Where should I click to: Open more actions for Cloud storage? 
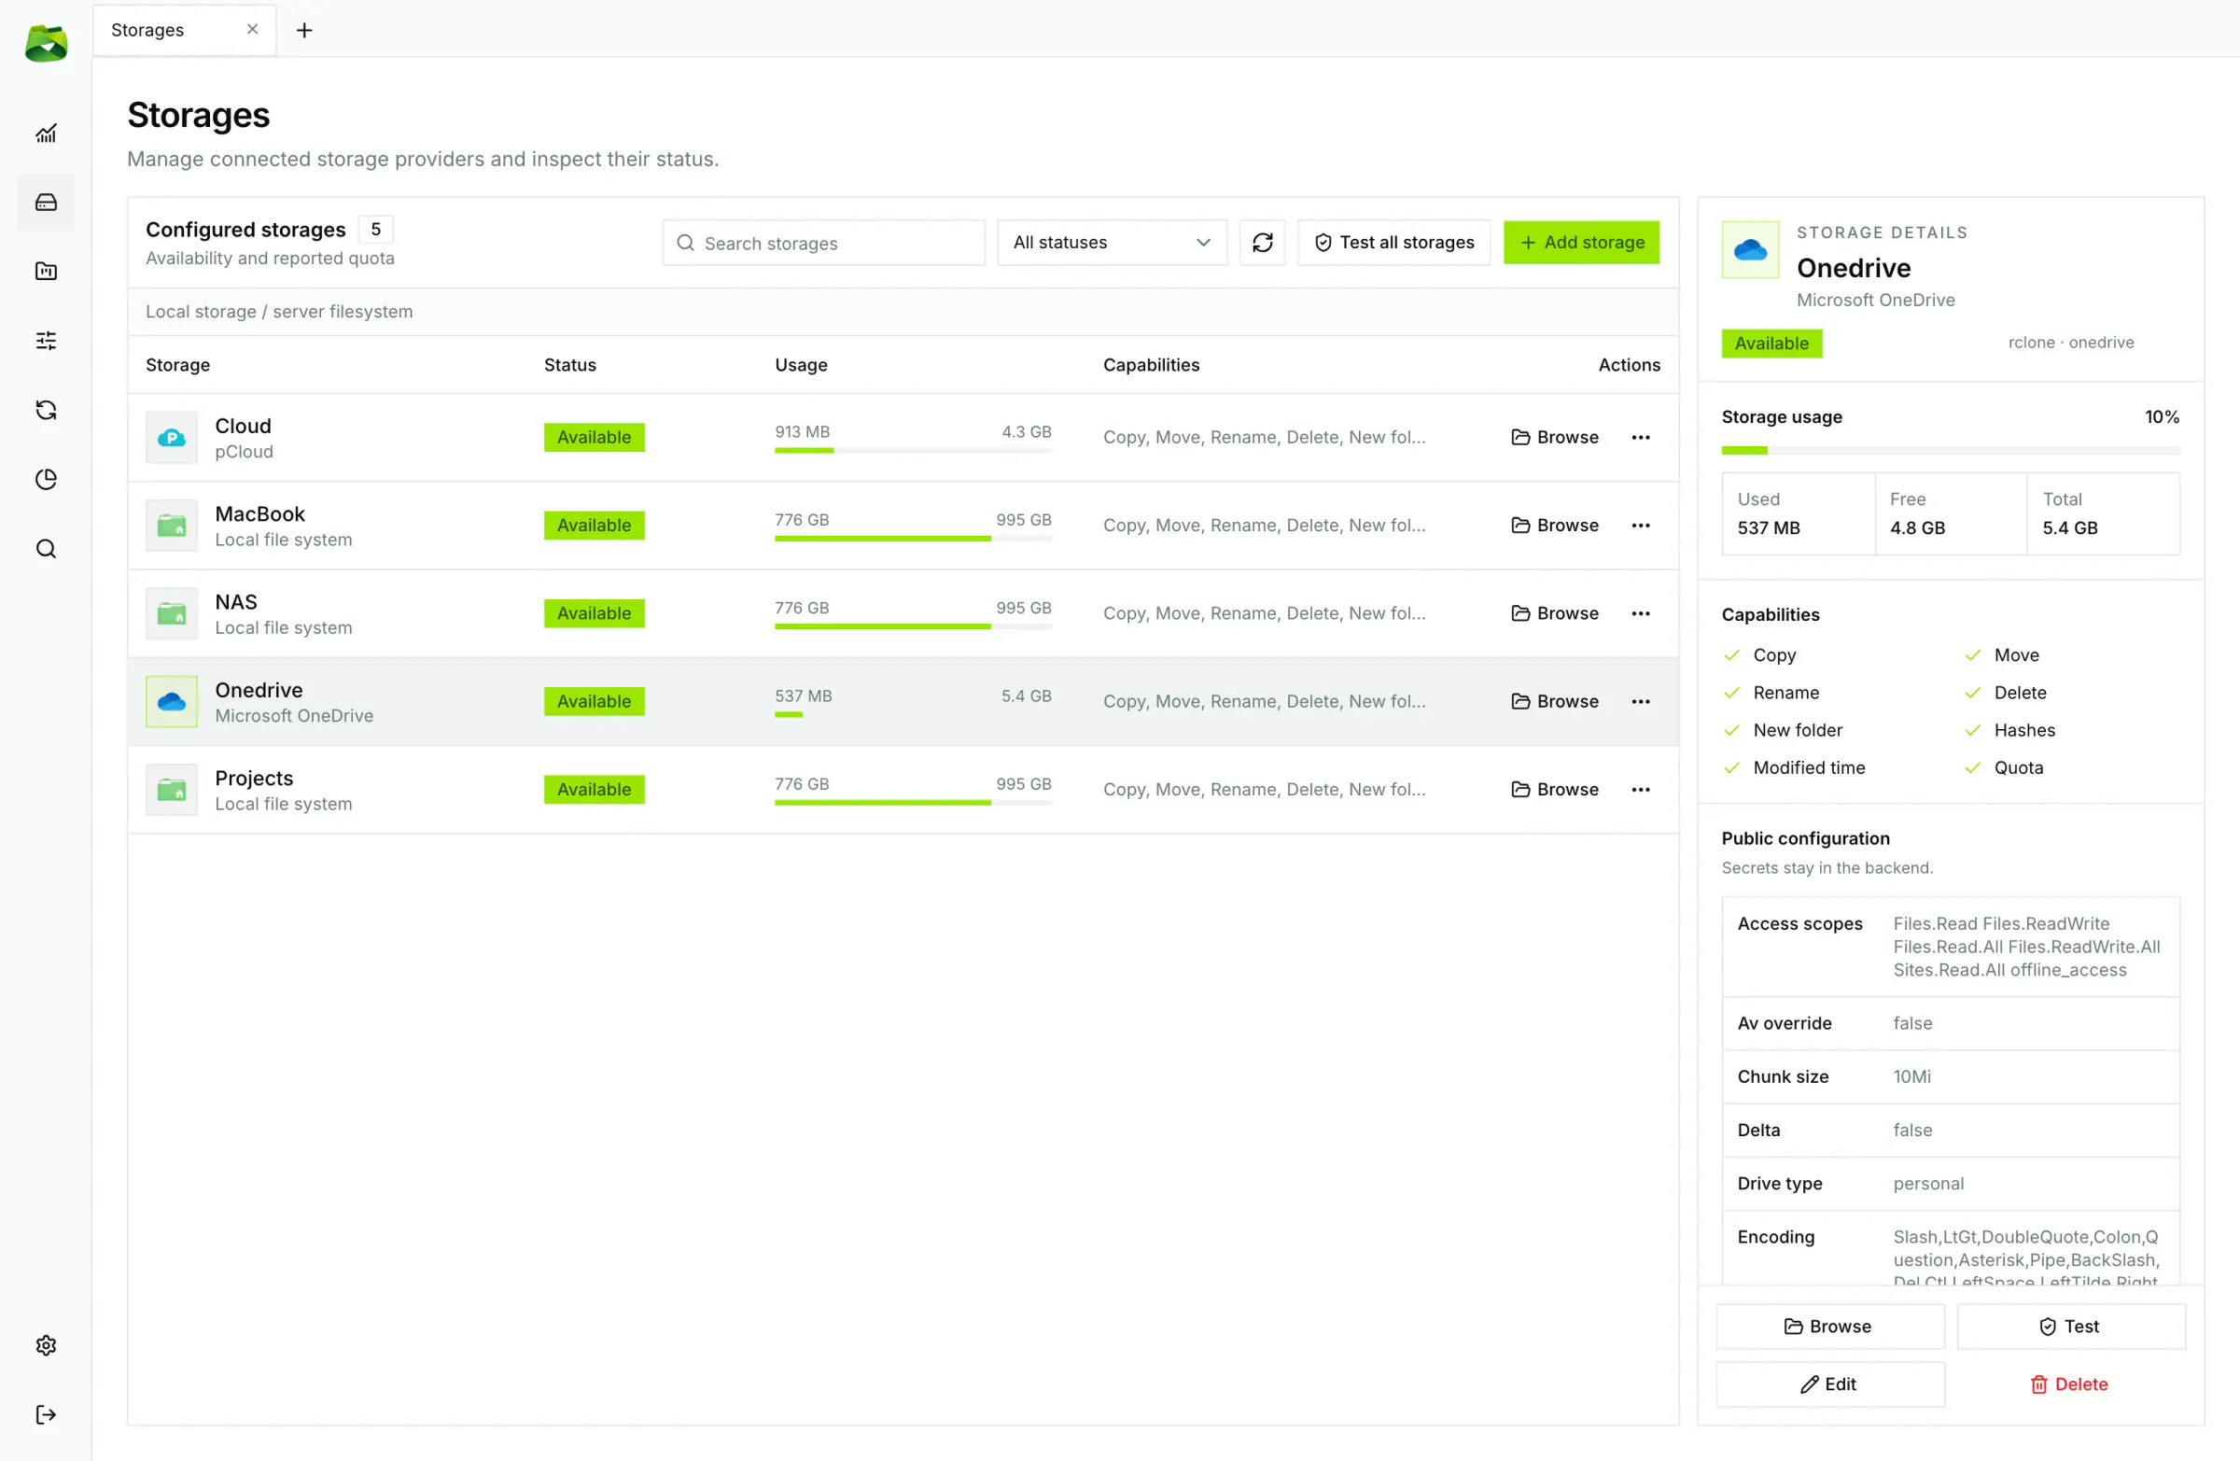point(1641,437)
